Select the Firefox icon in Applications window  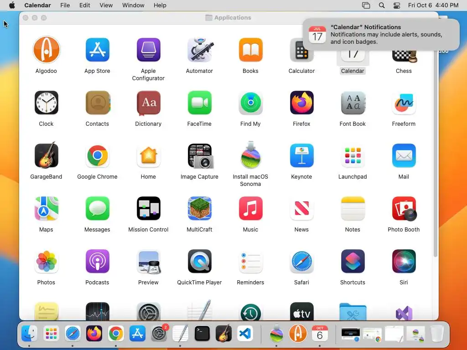point(302,103)
